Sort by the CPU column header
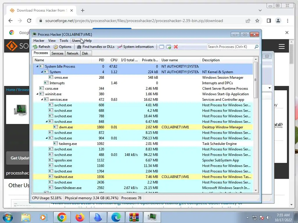Screen dimensions: 298x223 click(113, 60)
